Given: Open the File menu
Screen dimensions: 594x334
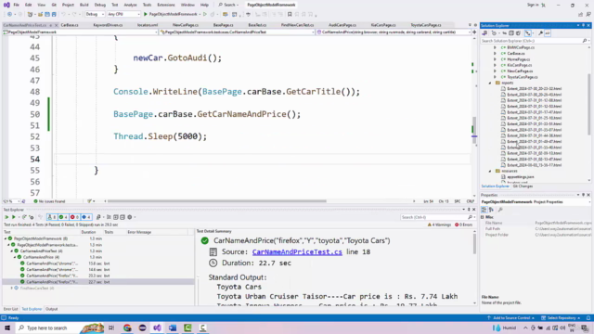Looking at the screenshot, I should click(x=17, y=5).
